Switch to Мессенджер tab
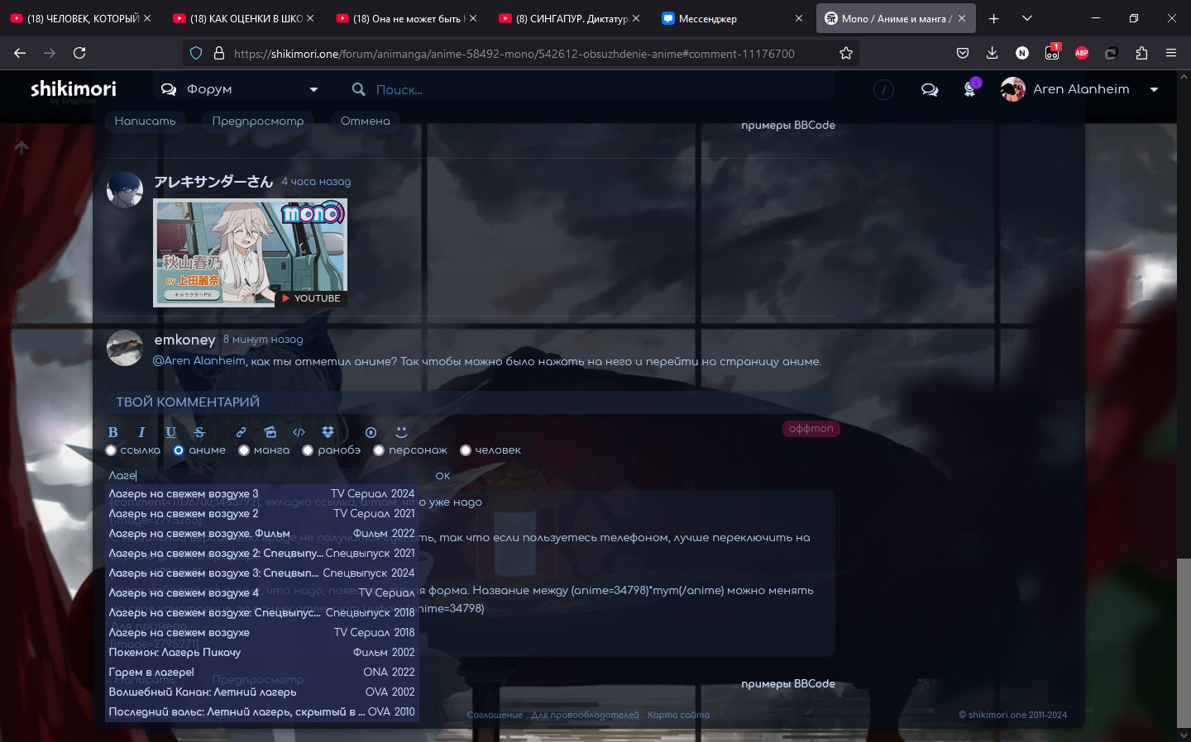 pos(733,18)
